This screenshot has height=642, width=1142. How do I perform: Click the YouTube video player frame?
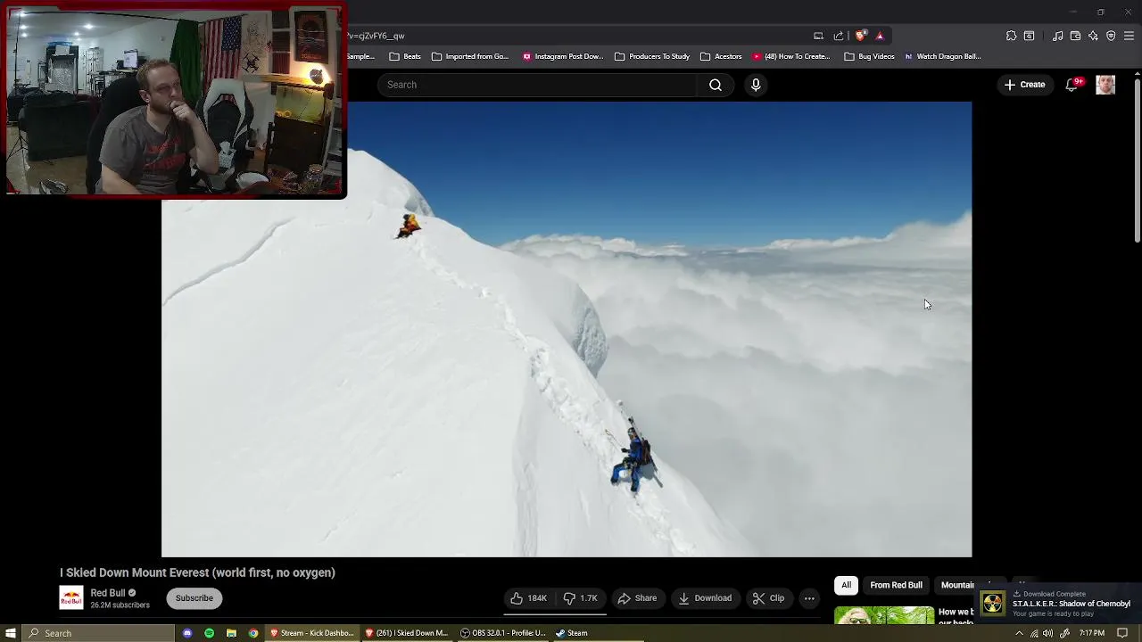(567, 329)
